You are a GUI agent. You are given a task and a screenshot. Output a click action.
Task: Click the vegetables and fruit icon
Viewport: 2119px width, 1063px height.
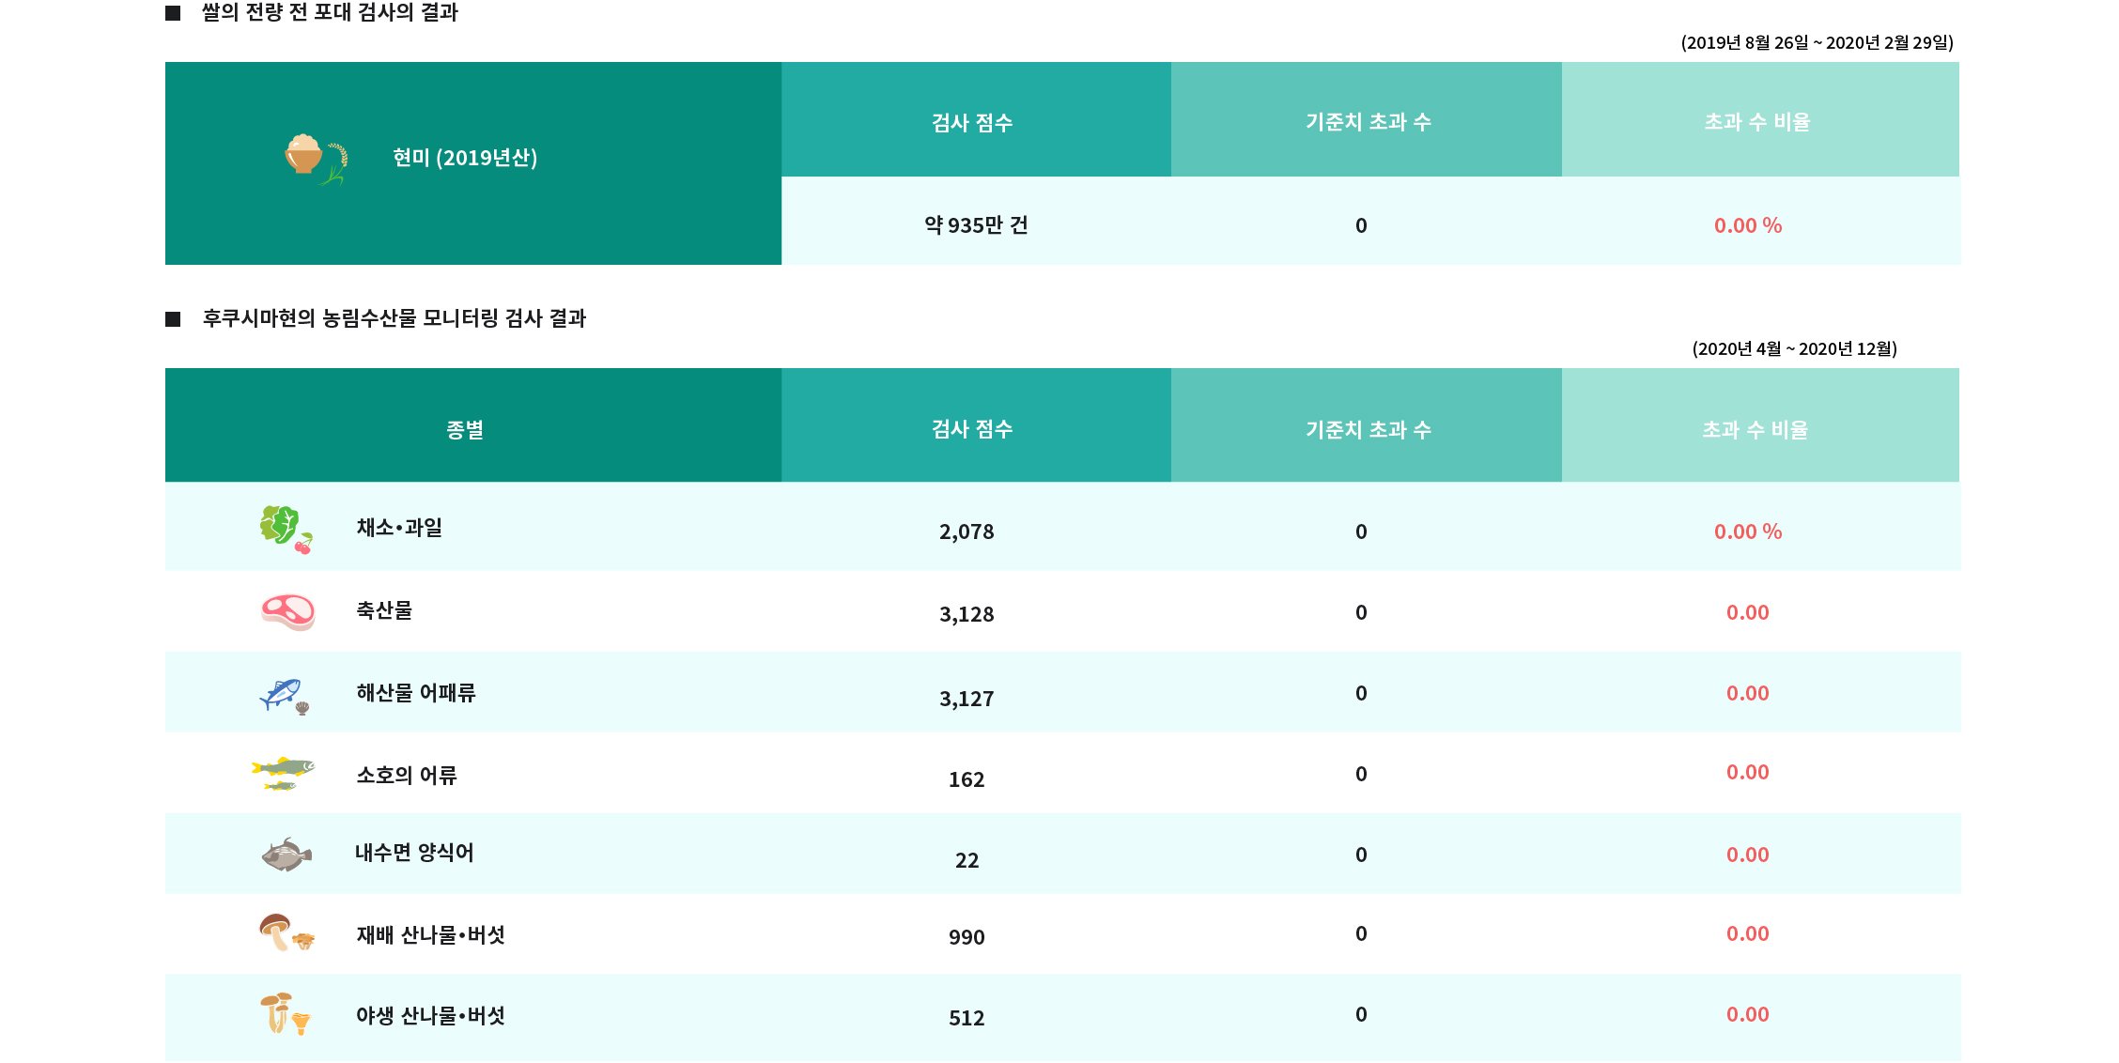(286, 529)
